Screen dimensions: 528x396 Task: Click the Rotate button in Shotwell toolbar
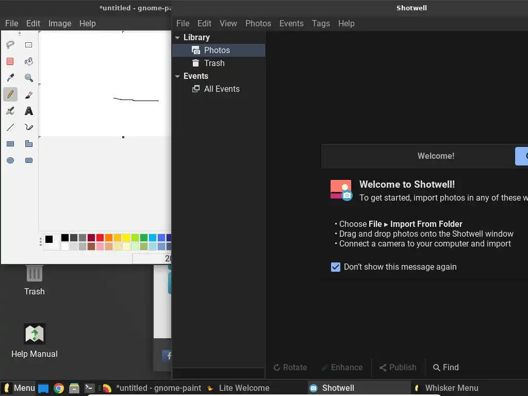pos(290,367)
